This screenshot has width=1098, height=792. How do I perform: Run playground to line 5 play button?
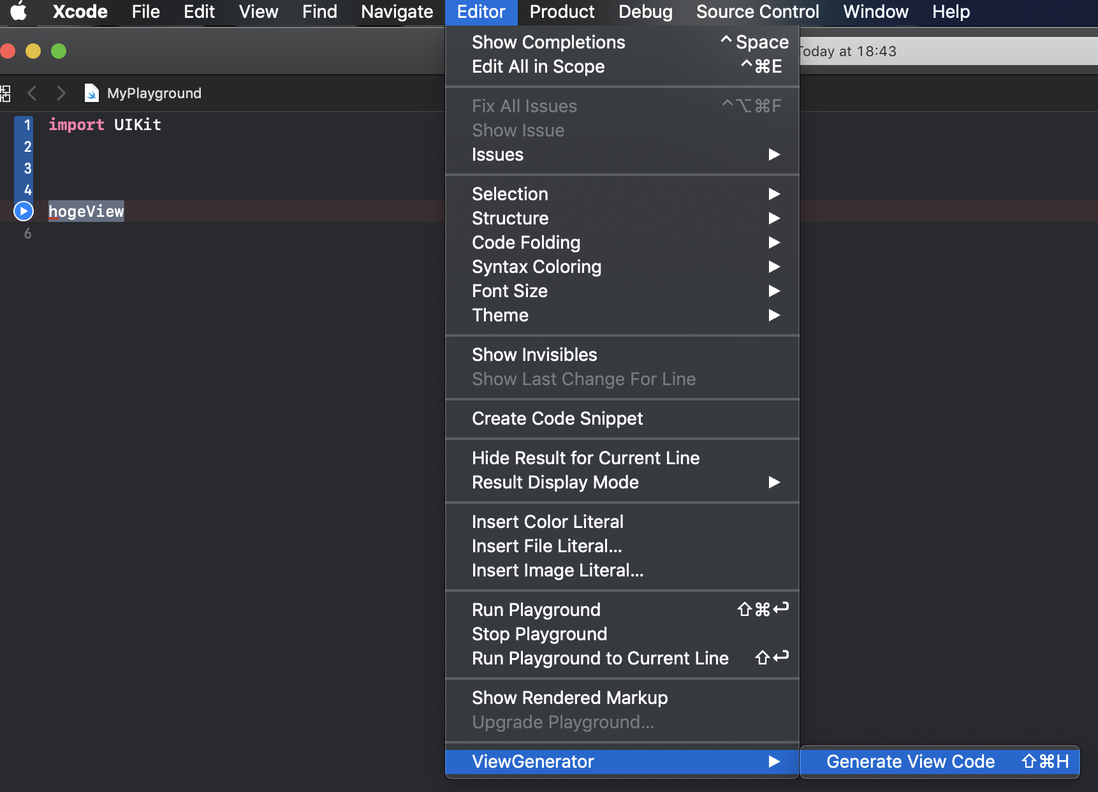[24, 211]
